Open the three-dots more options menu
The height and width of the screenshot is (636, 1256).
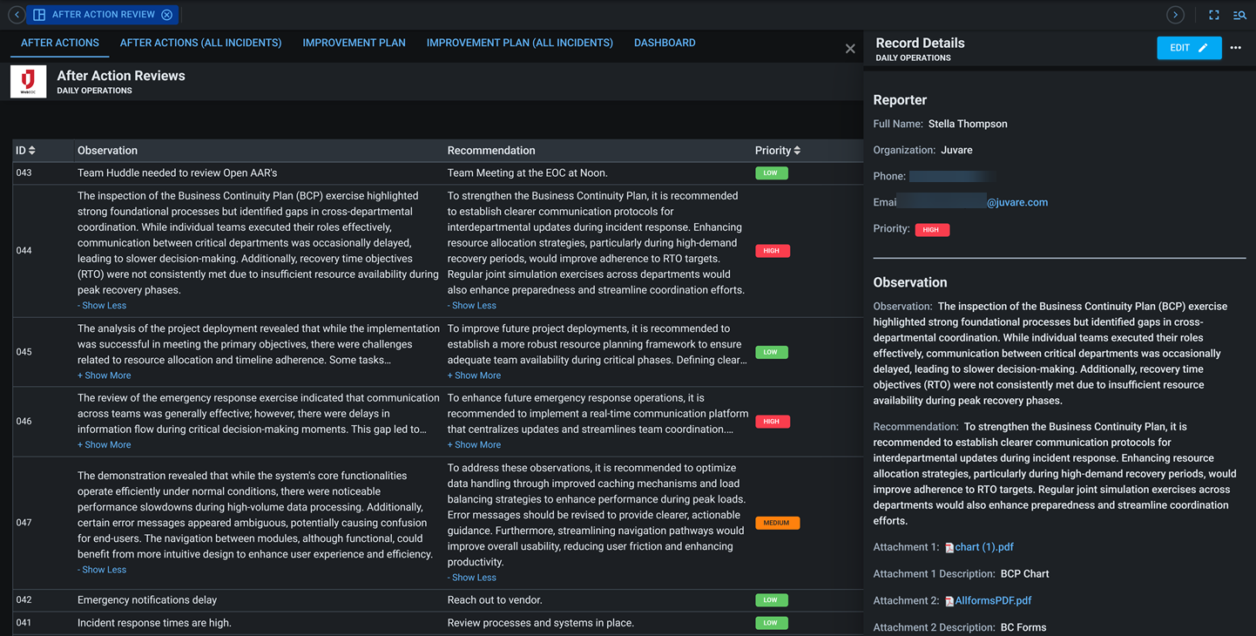(1235, 48)
